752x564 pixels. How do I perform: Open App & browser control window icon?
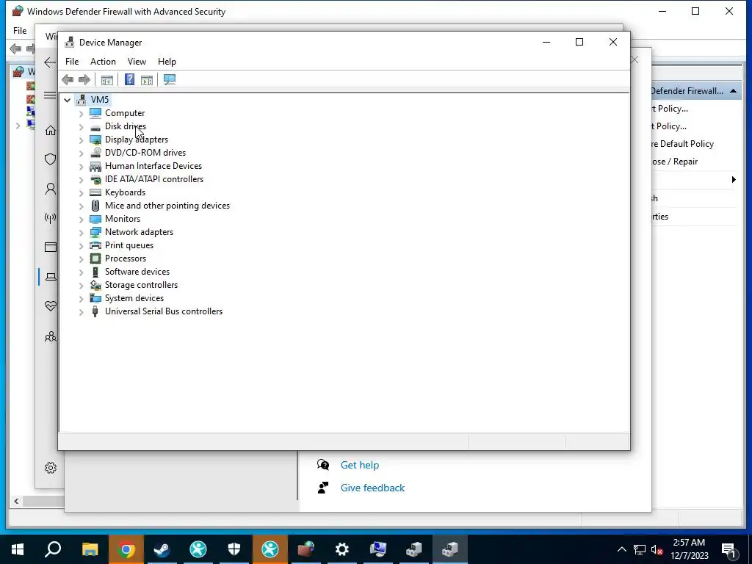[x=51, y=247]
